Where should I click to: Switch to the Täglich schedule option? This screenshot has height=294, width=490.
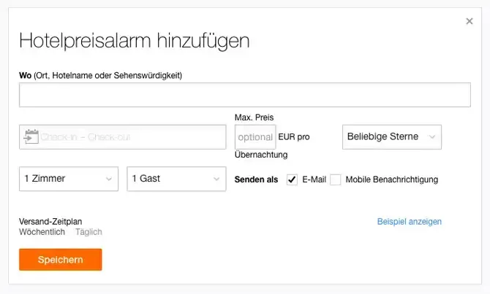tap(88, 232)
